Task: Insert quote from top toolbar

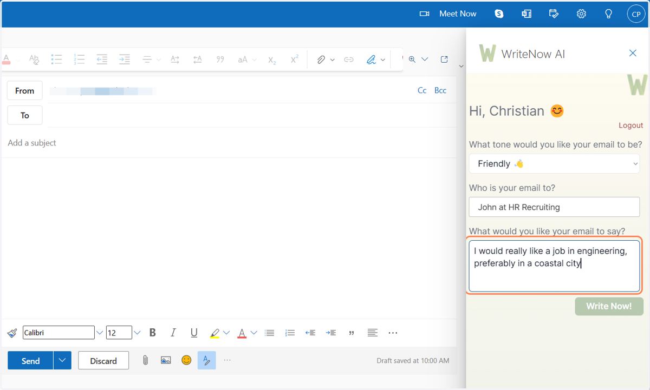Action: (220, 60)
